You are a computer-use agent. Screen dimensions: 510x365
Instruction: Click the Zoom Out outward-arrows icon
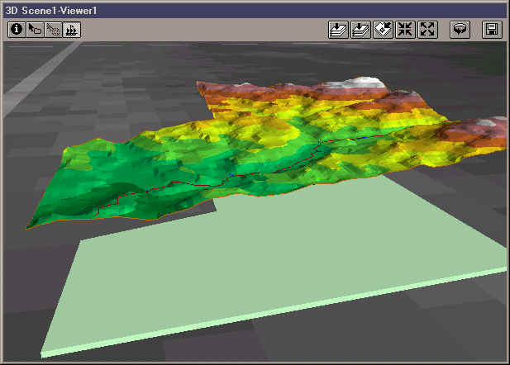click(427, 30)
